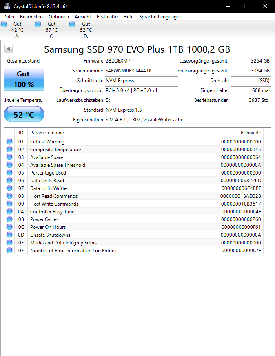Click the 52 °C temperature button

24,114
